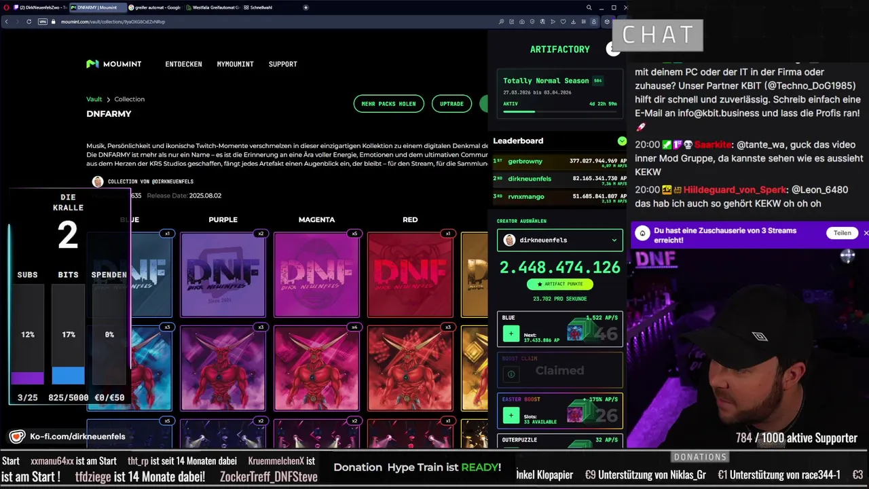Click creator avatar beside collection credit
This screenshot has width=869, height=489.
point(98,181)
